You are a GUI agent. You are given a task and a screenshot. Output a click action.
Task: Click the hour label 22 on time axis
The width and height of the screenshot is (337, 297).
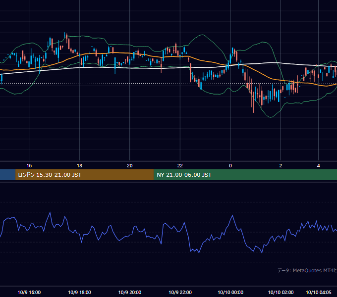click(x=180, y=166)
